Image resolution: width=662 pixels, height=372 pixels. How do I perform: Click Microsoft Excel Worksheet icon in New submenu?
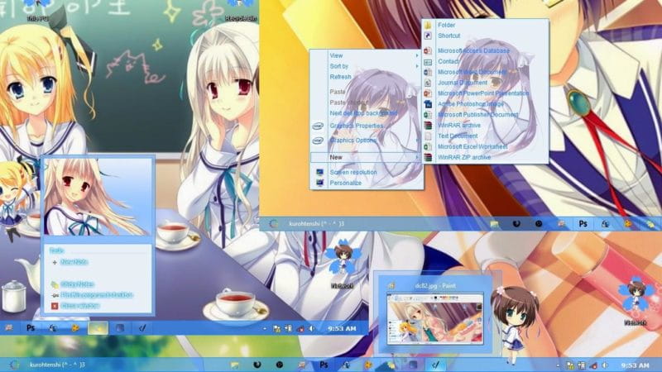click(x=428, y=146)
